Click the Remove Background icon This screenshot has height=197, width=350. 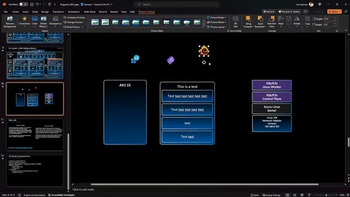[x=10, y=22]
